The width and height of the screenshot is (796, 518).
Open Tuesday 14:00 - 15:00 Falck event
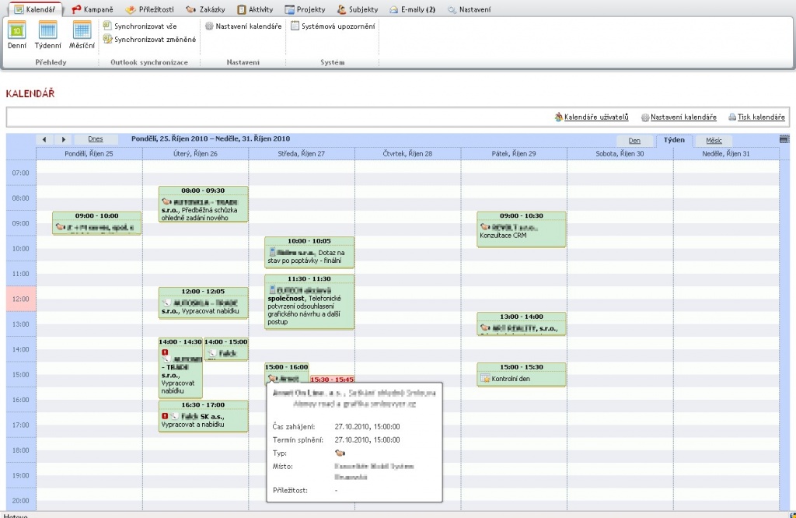point(226,349)
